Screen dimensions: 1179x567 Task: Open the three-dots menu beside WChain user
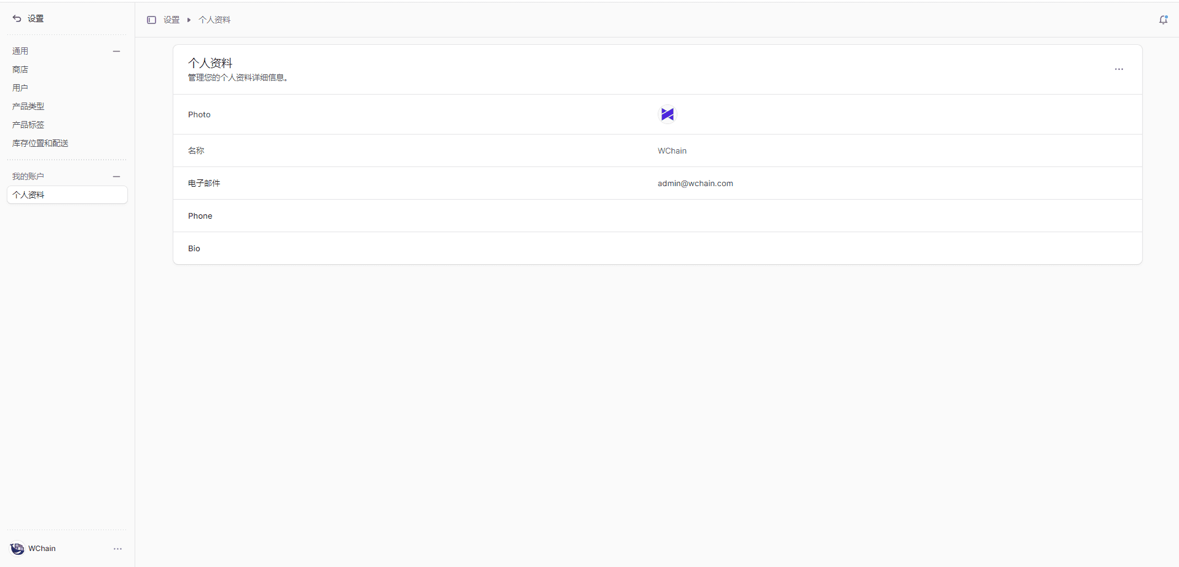117,549
